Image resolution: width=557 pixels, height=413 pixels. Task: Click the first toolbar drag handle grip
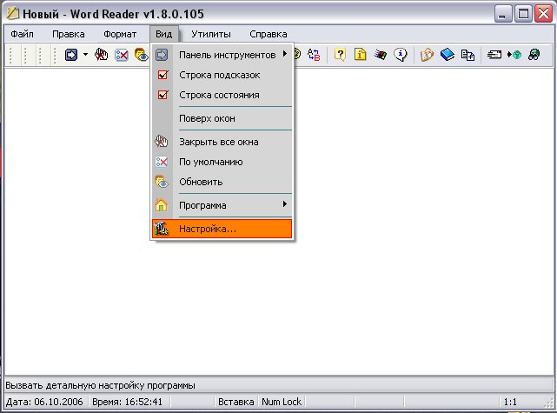[x=10, y=55]
